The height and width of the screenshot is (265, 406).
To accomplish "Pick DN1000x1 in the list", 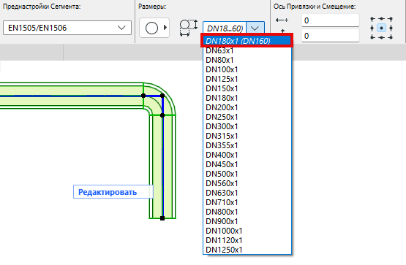I will [247, 231].
